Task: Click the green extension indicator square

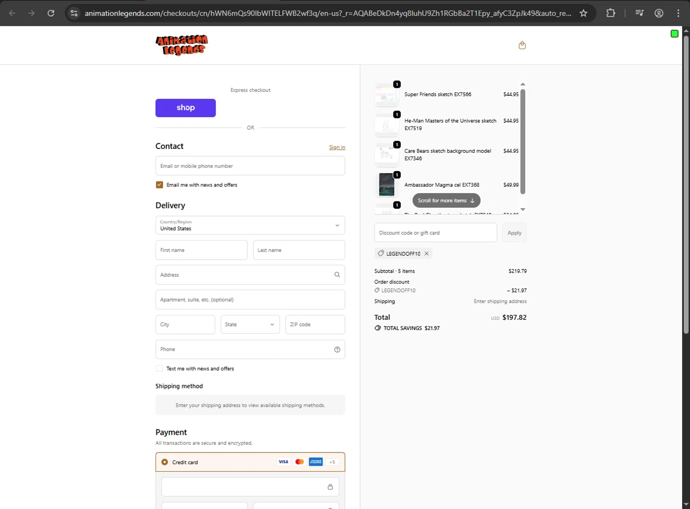Action: [x=674, y=34]
